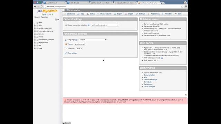Open the Get support link
Image resolution: width=221 pixels, height=124 pixels.
coord(148,84)
